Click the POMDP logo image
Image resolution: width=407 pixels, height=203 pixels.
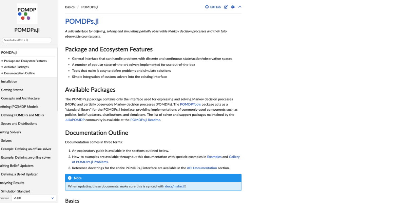pos(27,14)
